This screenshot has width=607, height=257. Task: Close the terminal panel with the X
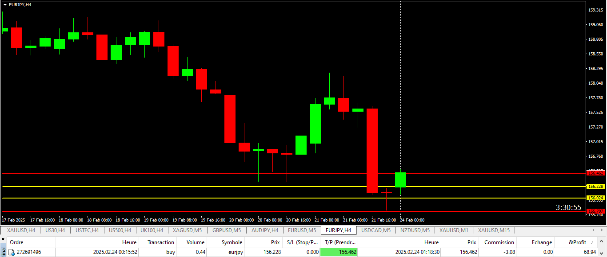pyautogui.click(x=4, y=239)
